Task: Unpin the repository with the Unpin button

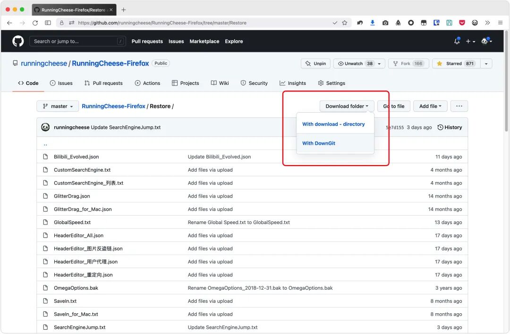Action: (315, 63)
